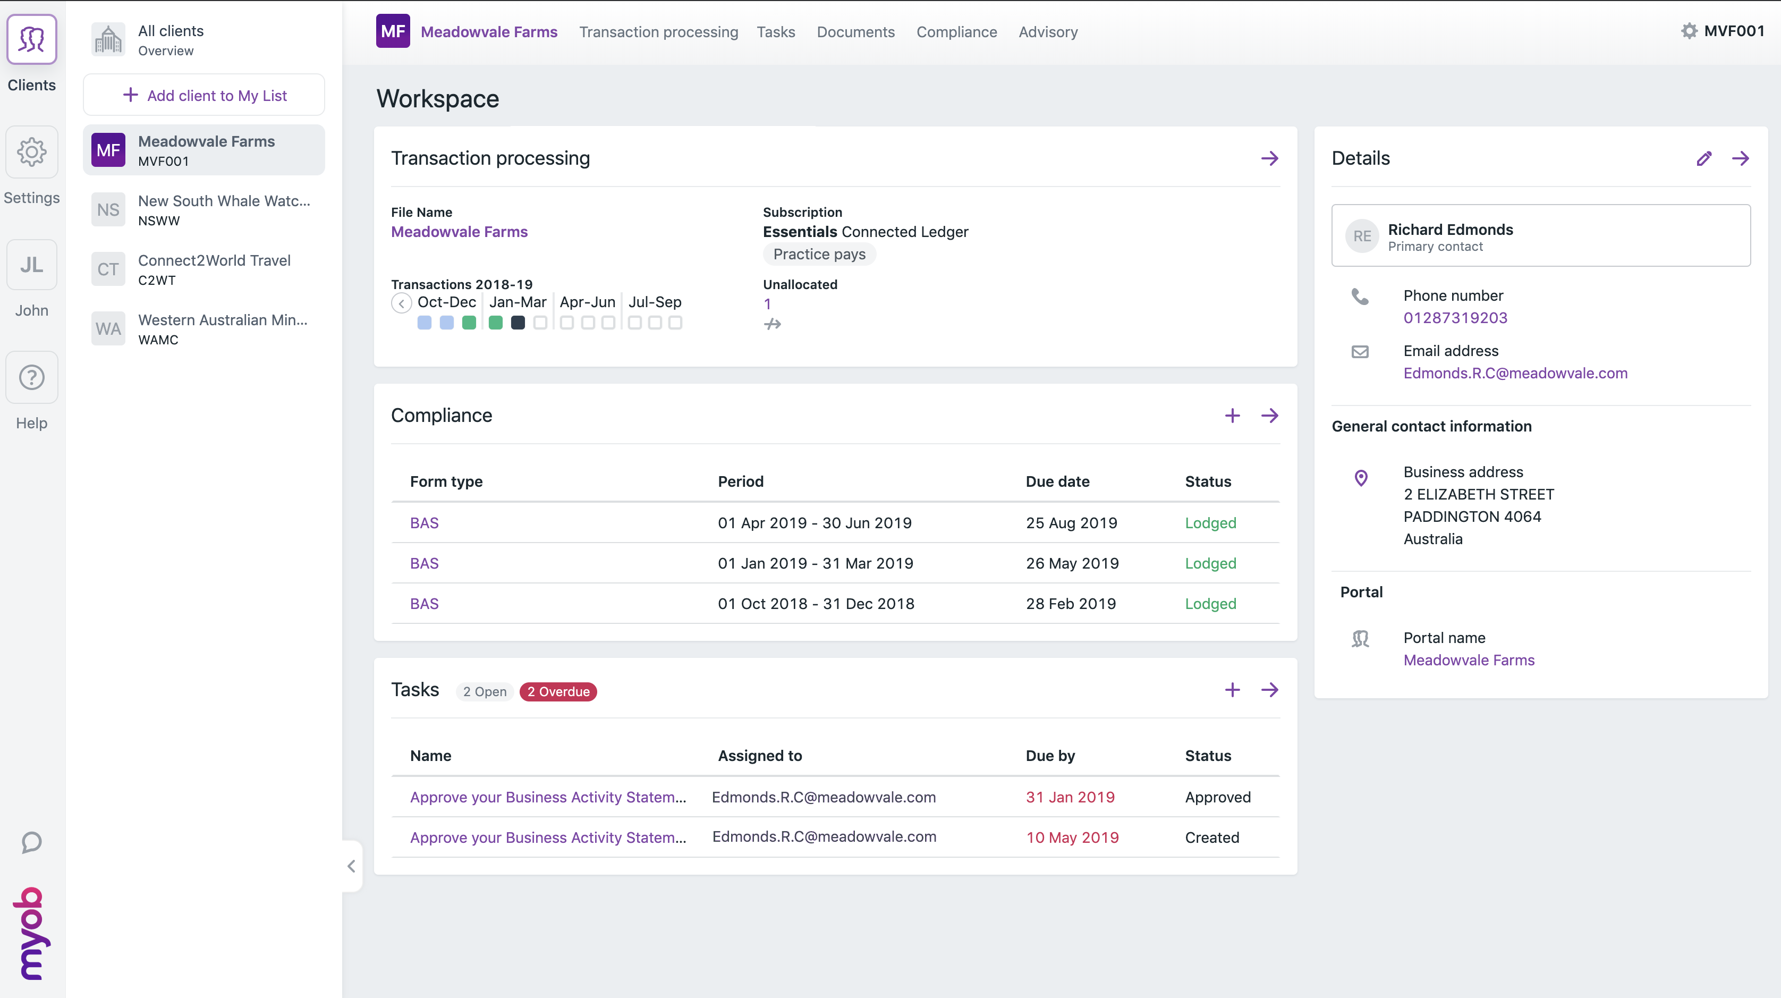Add a new compliance form with plus icon
Screen dimensions: 1781x998
(1232, 416)
